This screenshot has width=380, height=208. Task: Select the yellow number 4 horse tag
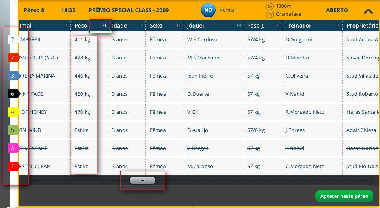[13, 112]
